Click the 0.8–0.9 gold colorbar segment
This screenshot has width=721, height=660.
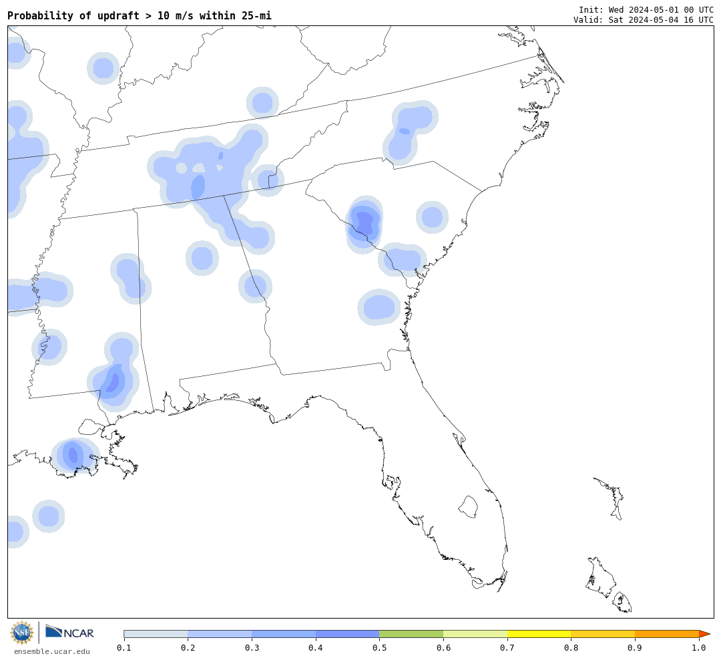pos(604,634)
